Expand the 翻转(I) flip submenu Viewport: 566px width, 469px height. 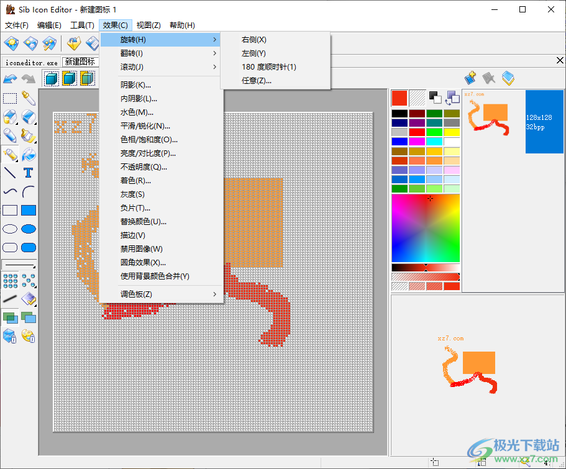tap(160, 53)
